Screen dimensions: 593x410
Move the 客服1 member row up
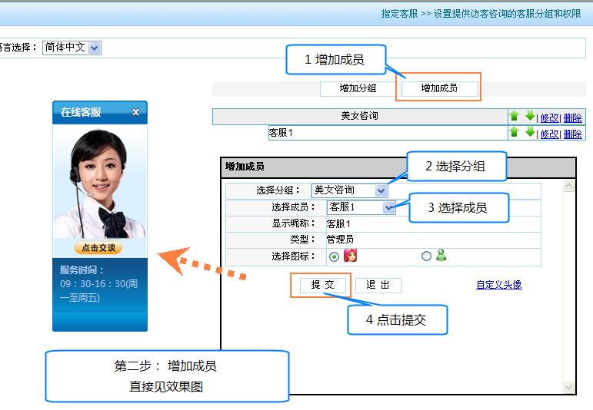[x=515, y=132]
